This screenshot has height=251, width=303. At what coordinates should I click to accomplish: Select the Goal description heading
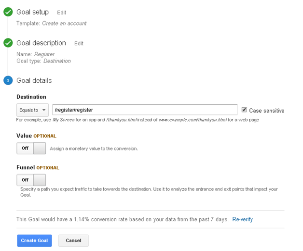tap(41, 43)
